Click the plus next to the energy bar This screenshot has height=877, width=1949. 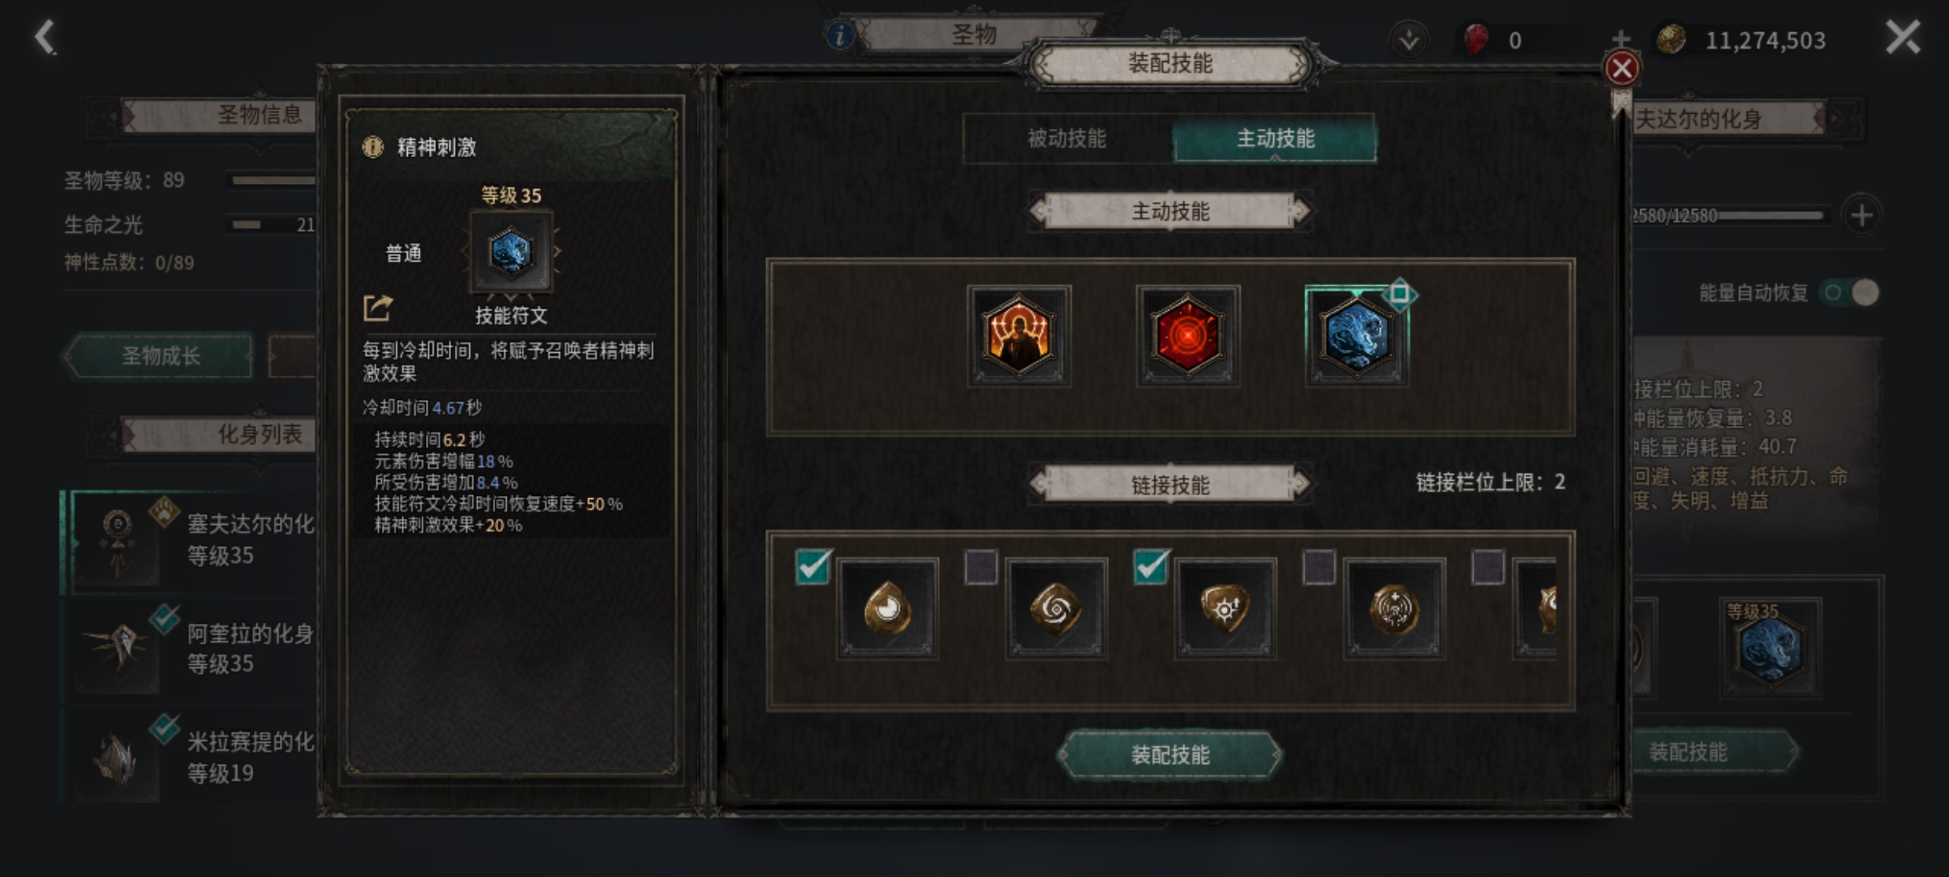(1862, 215)
